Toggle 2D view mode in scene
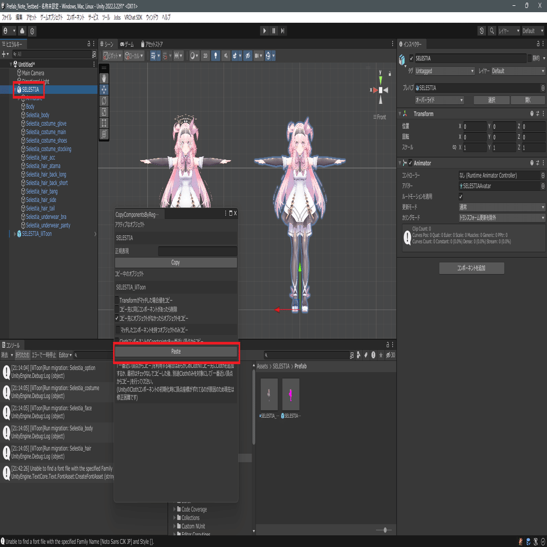Screen dimensions: 547x547 tap(205, 56)
